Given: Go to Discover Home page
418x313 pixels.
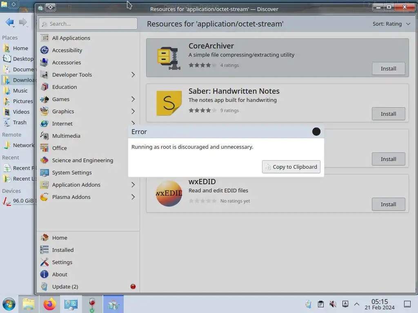Looking at the screenshot, I should 88,238.
